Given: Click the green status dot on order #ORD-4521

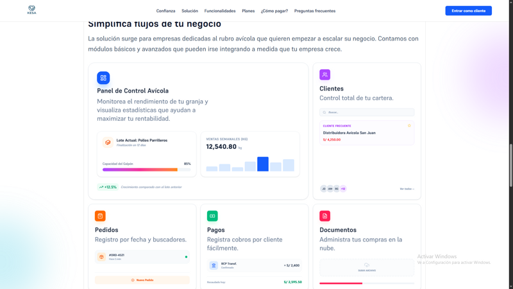Looking at the screenshot, I should coord(186,257).
